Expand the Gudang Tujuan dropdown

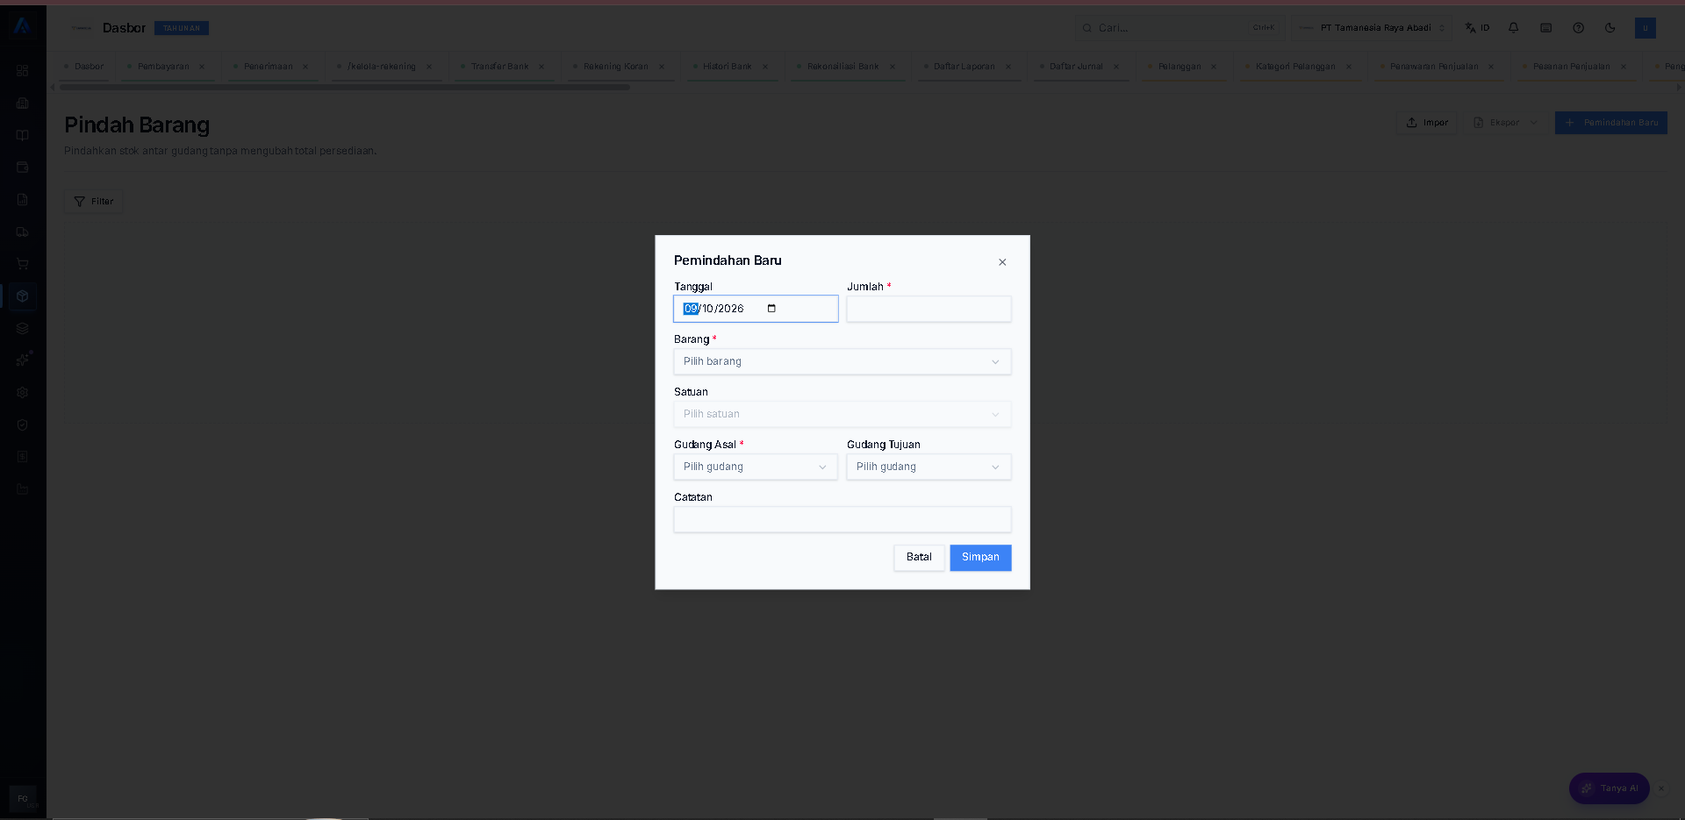929,467
